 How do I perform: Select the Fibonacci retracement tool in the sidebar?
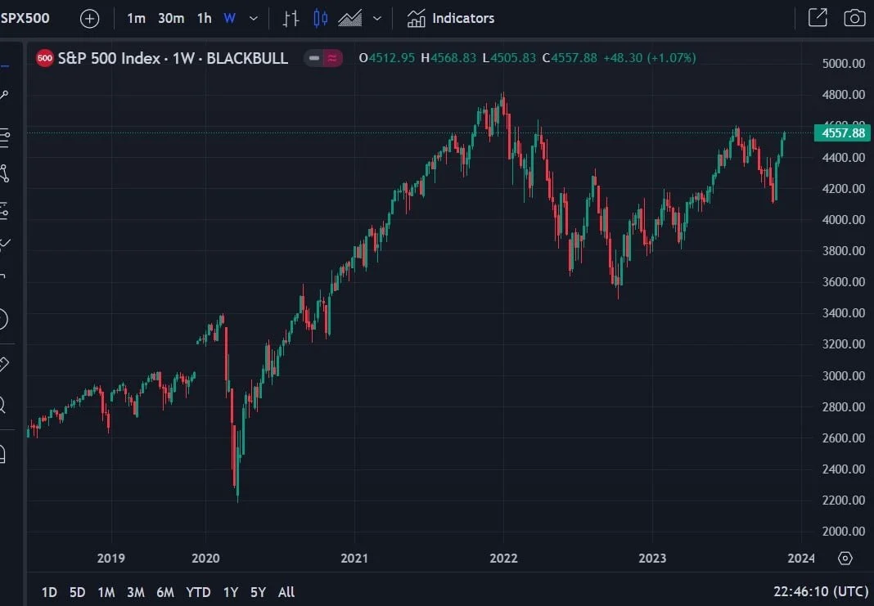pyautogui.click(x=4, y=137)
